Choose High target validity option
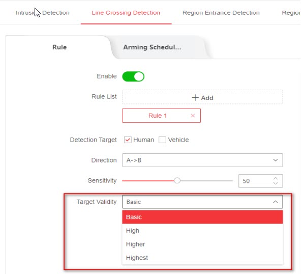The height and width of the screenshot is (274, 305). pos(202,231)
